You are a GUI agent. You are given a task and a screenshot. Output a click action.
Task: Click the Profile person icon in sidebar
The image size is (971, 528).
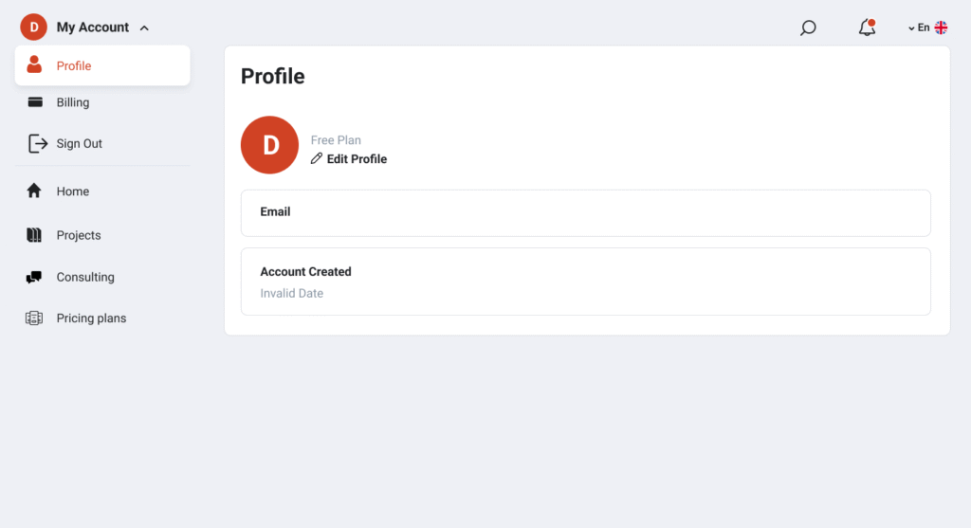pos(35,65)
